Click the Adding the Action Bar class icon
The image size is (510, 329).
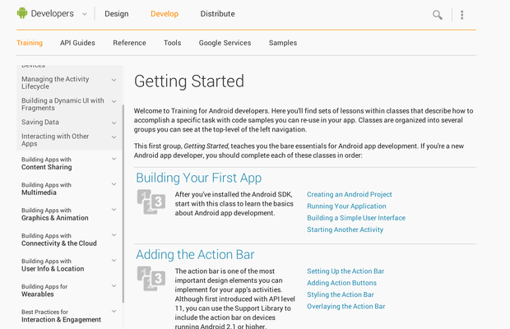point(150,278)
